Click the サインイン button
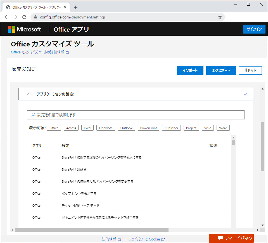Screen dimensions: 268x243 pos(254,29)
